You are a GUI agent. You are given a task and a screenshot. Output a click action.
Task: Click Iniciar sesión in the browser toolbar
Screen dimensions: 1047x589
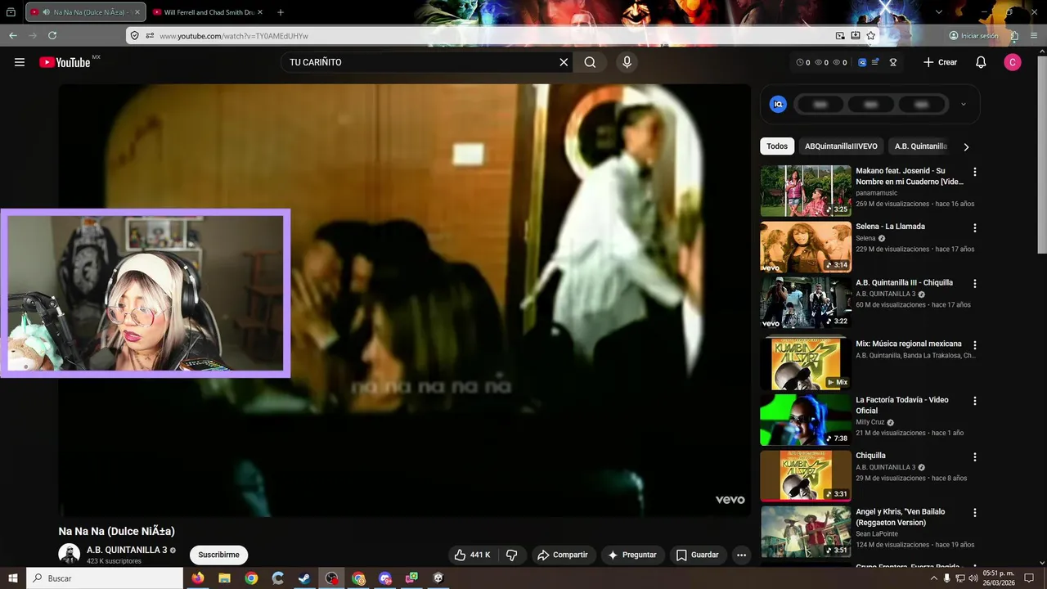click(x=974, y=36)
